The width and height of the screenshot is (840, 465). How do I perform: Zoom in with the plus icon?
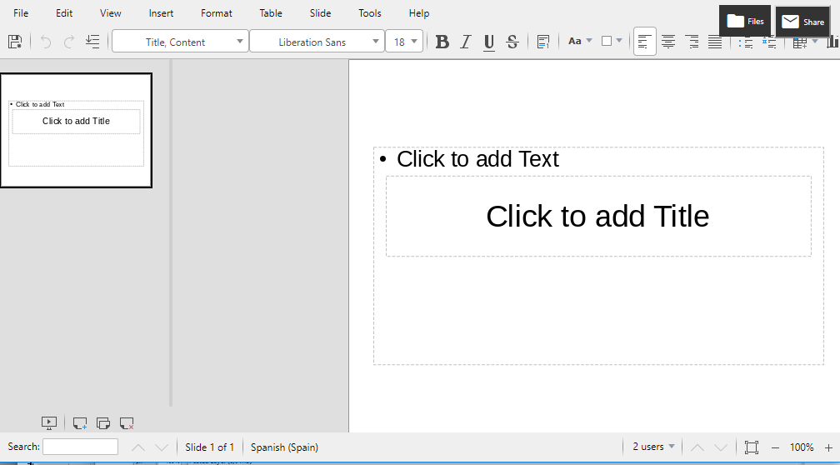827,447
